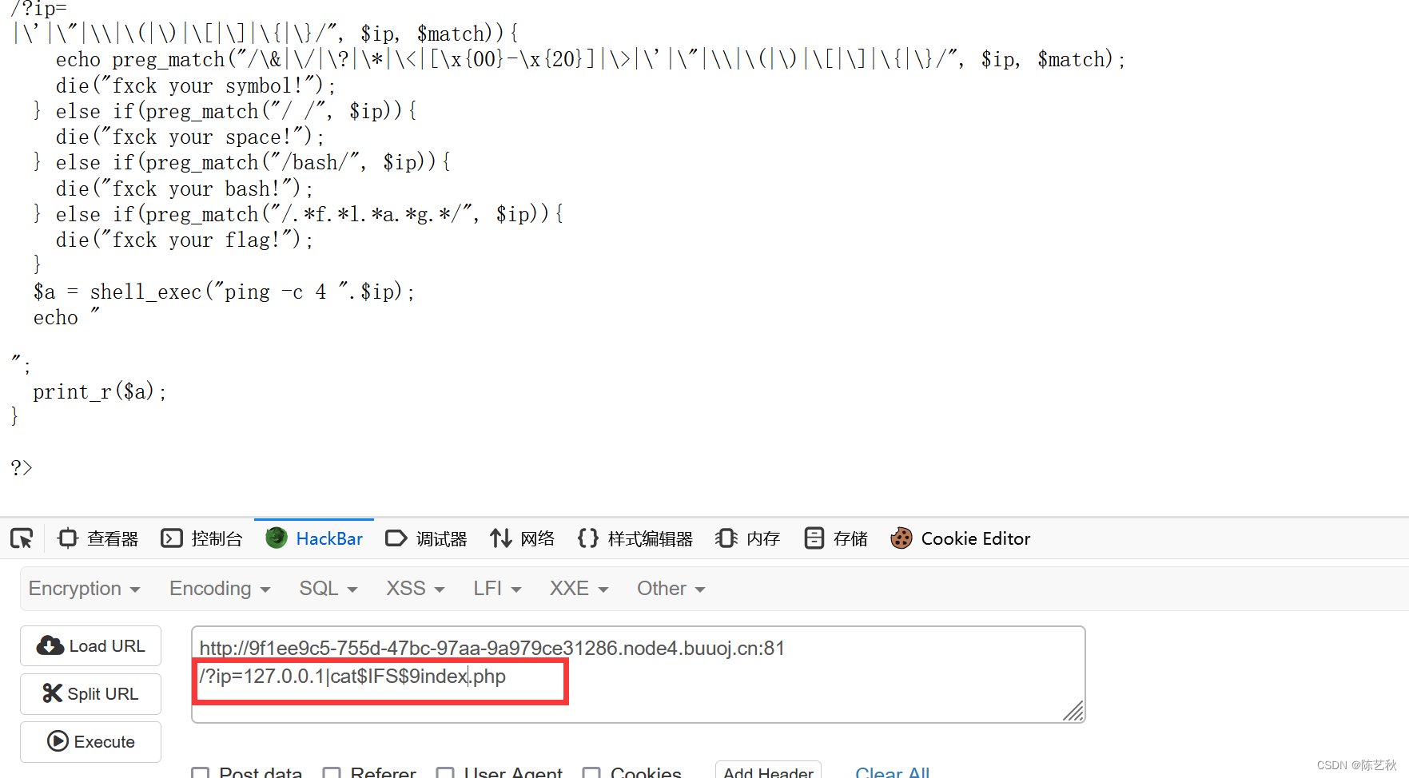Click the cloud download icon on Load URL
This screenshot has width=1409, height=778.
(x=50, y=646)
